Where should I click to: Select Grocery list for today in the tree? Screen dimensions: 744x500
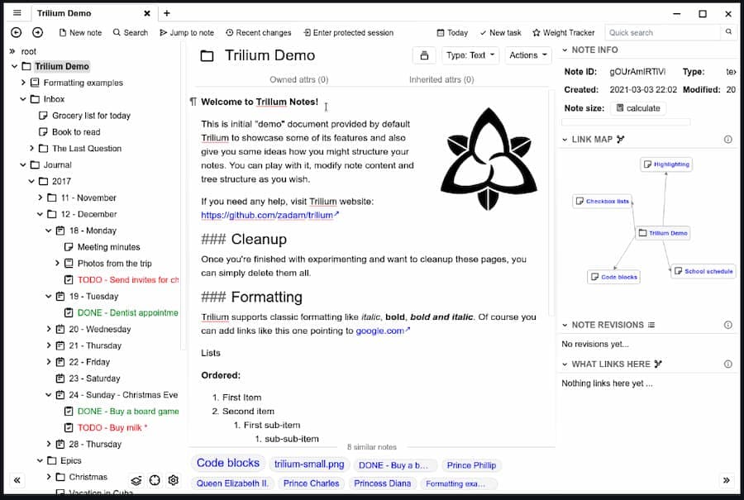pyautogui.click(x=91, y=115)
